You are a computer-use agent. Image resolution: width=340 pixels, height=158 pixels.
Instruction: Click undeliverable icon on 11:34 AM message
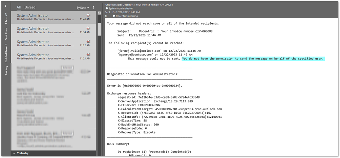click(88, 28)
